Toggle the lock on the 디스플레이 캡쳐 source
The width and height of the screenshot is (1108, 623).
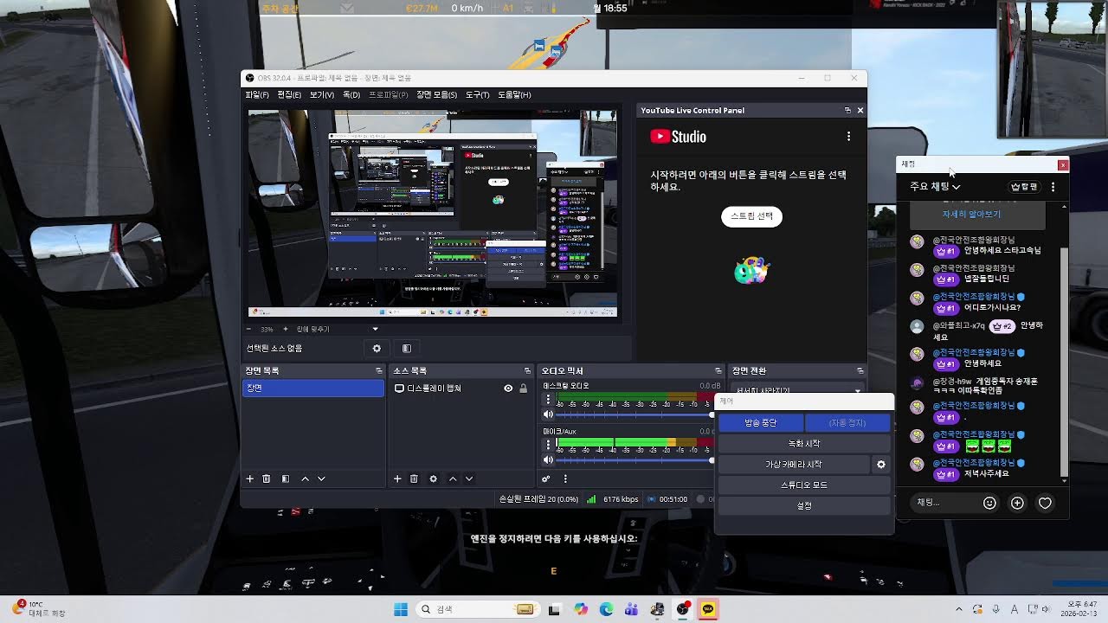[523, 389]
